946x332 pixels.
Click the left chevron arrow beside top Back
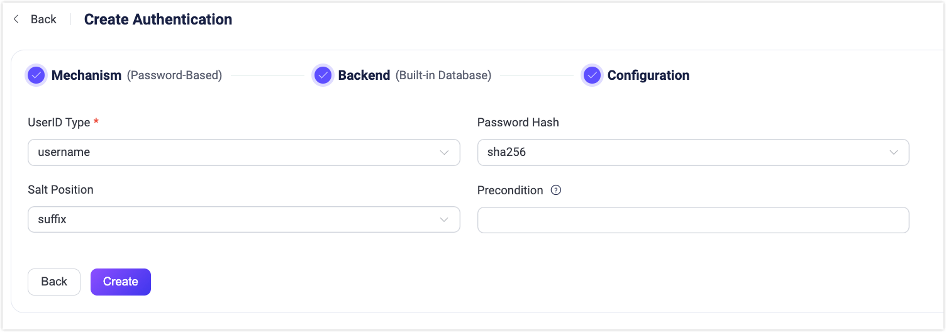(x=17, y=19)
